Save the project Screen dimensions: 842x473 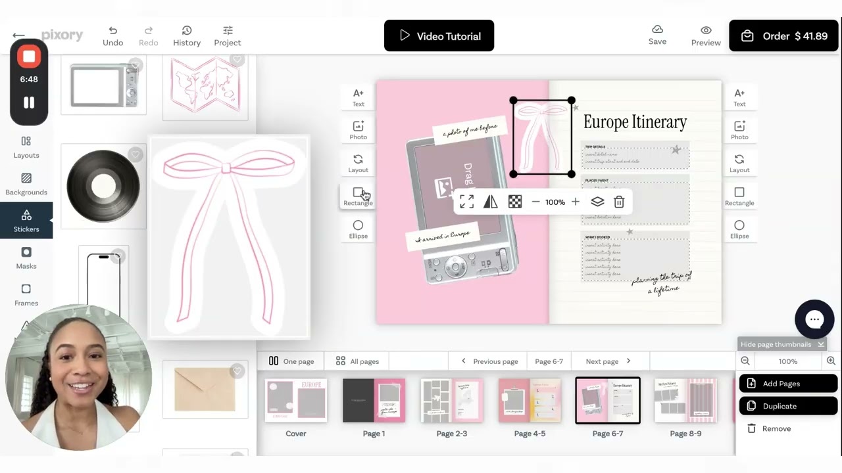(657, 35)
